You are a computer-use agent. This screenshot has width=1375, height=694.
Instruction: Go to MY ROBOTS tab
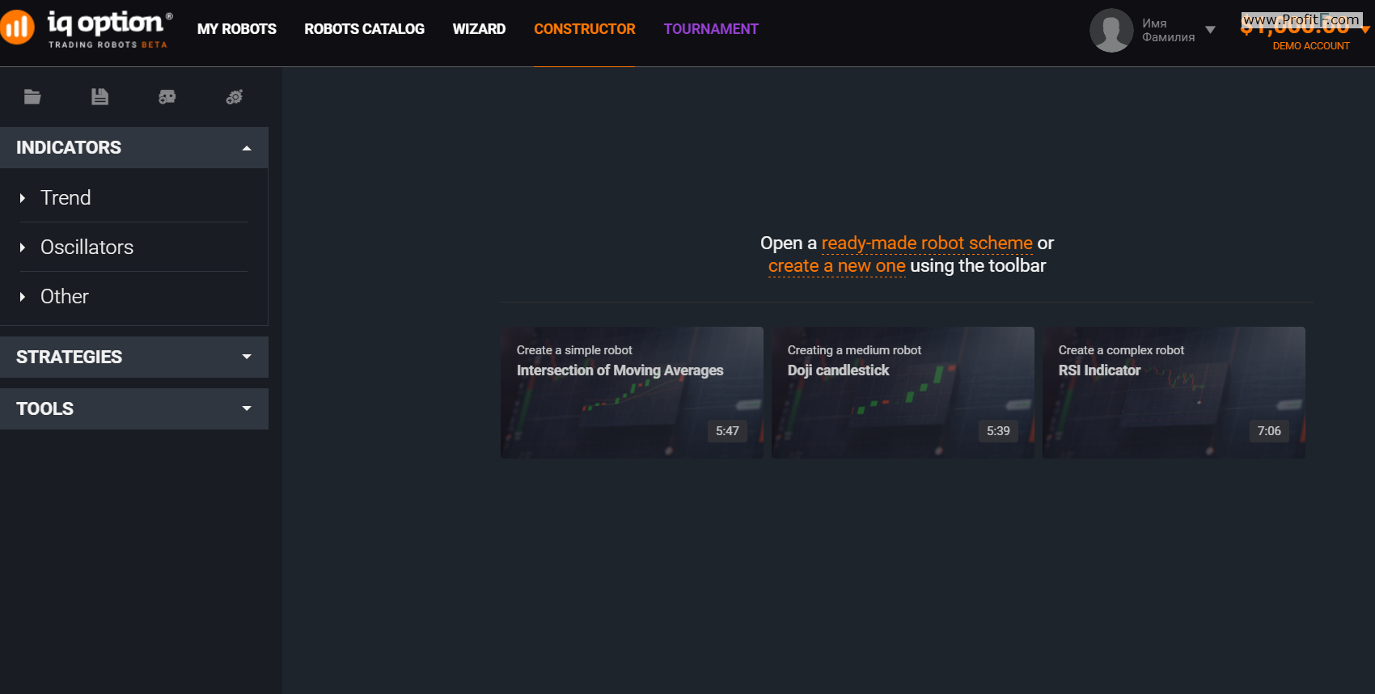237,29
